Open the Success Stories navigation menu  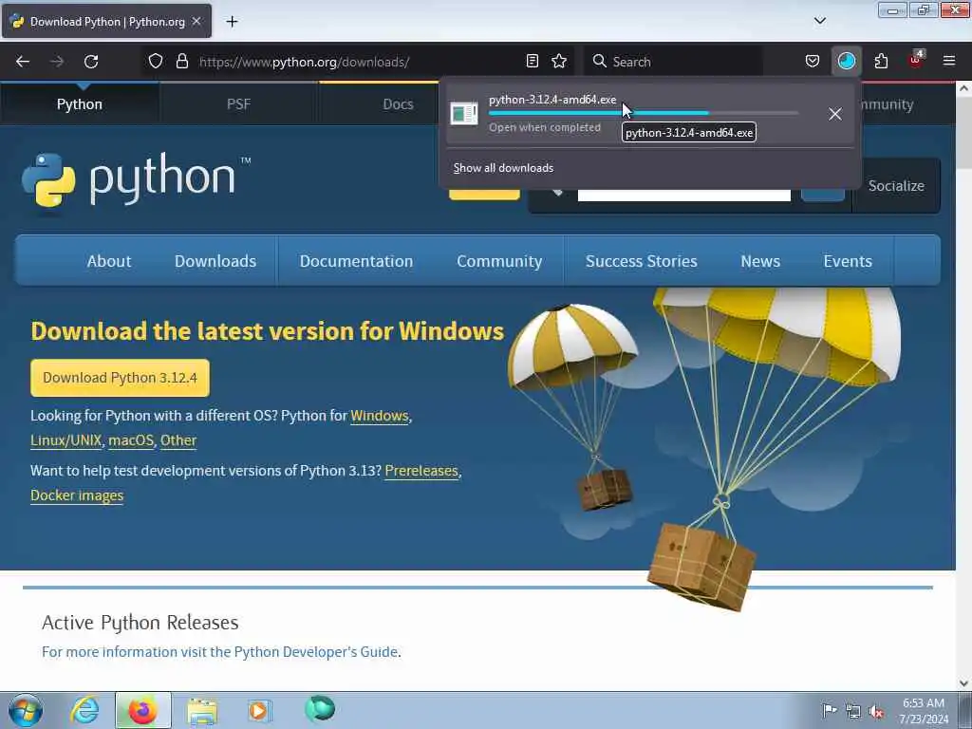[x=641, y=261]
